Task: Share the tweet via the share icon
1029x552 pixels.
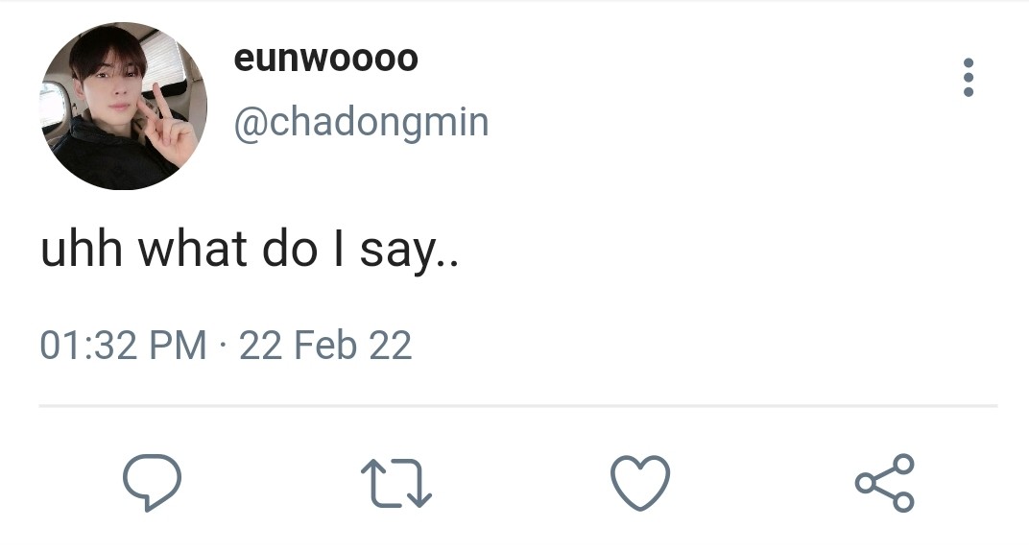Action: 885,482
